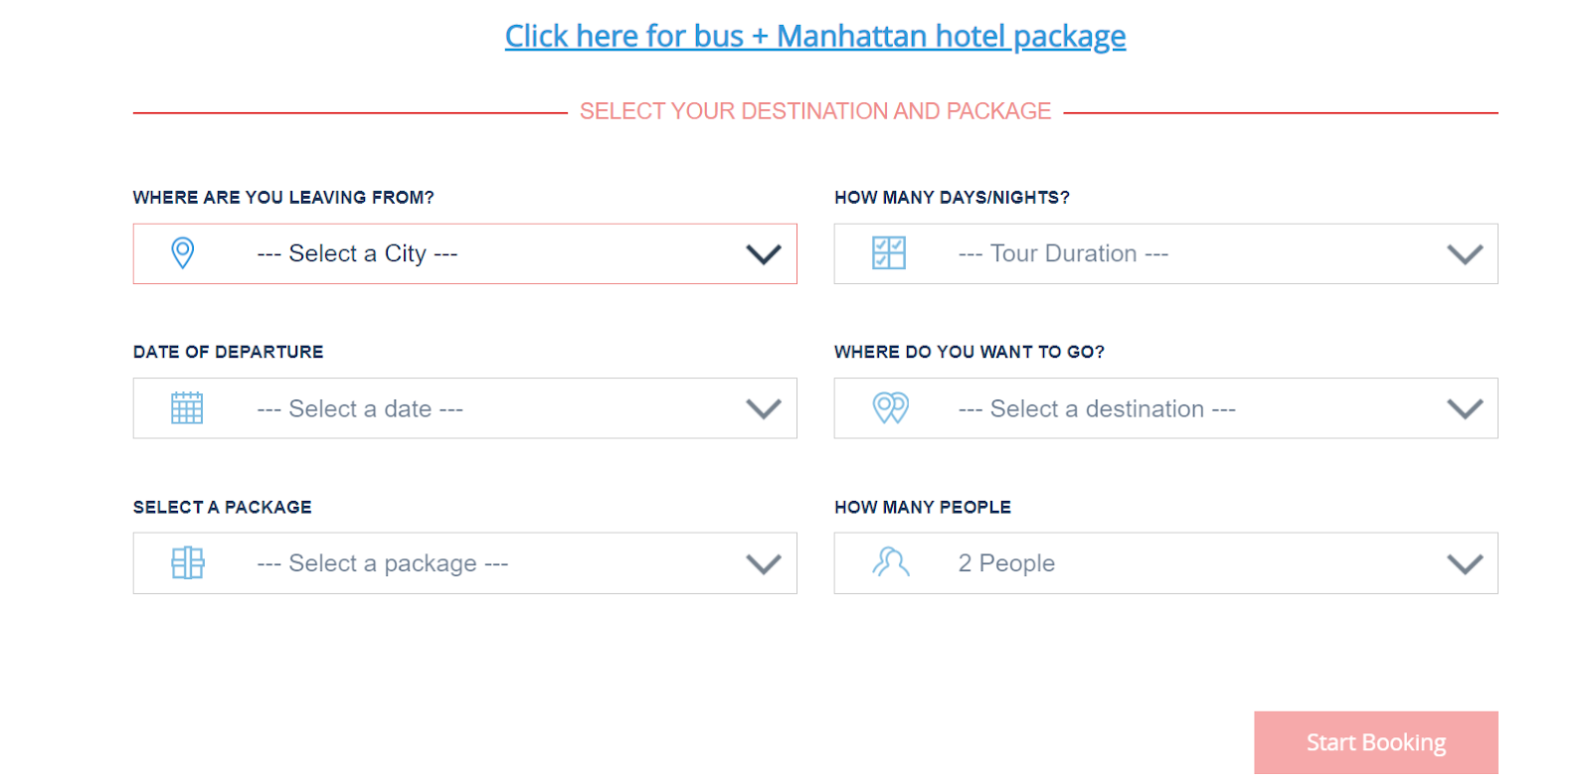Click the destination heart-pins icon

(891, 408)
